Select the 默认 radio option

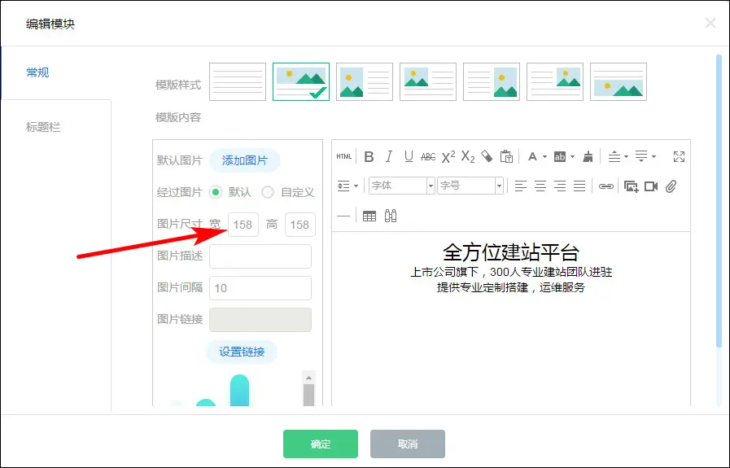coord(216,193)
